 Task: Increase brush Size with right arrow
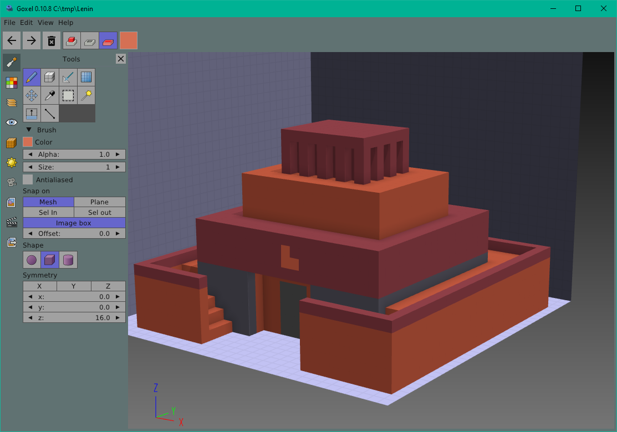[x=118, y=167]
